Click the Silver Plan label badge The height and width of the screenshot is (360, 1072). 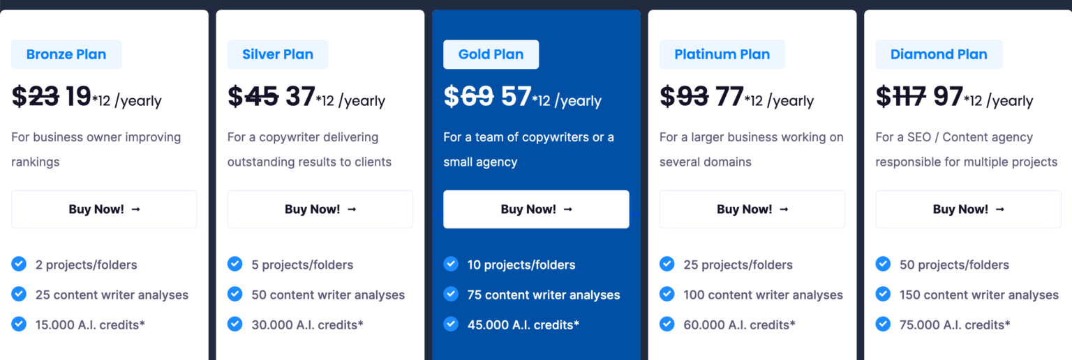click(278, 54)
